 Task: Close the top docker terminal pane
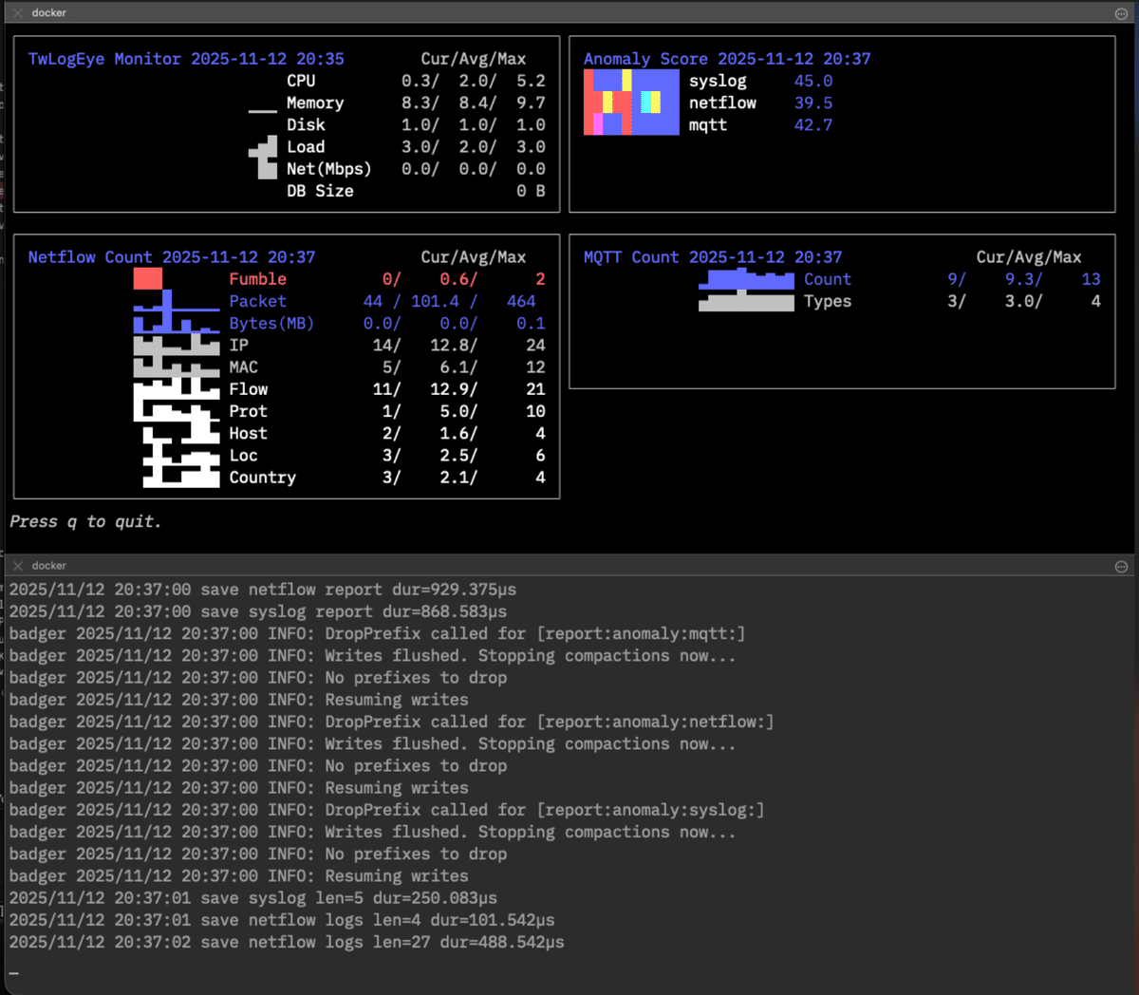[18, 12]
